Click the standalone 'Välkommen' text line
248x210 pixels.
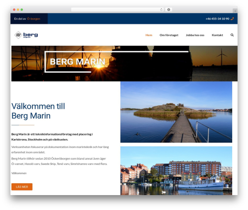coord(19,173)
